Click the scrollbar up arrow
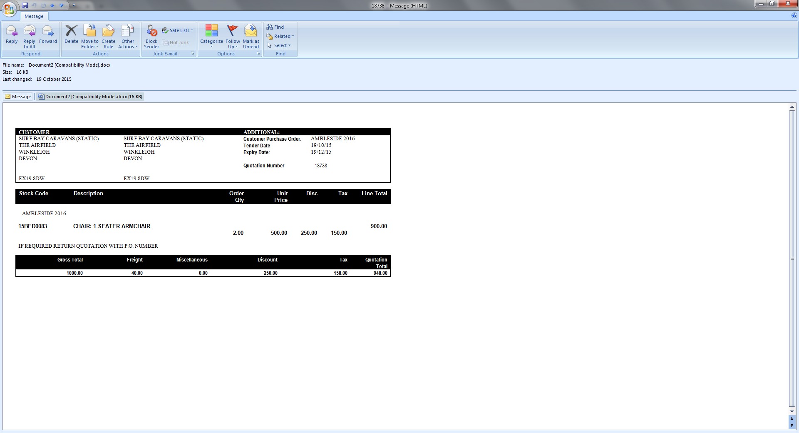 [792, 107]
